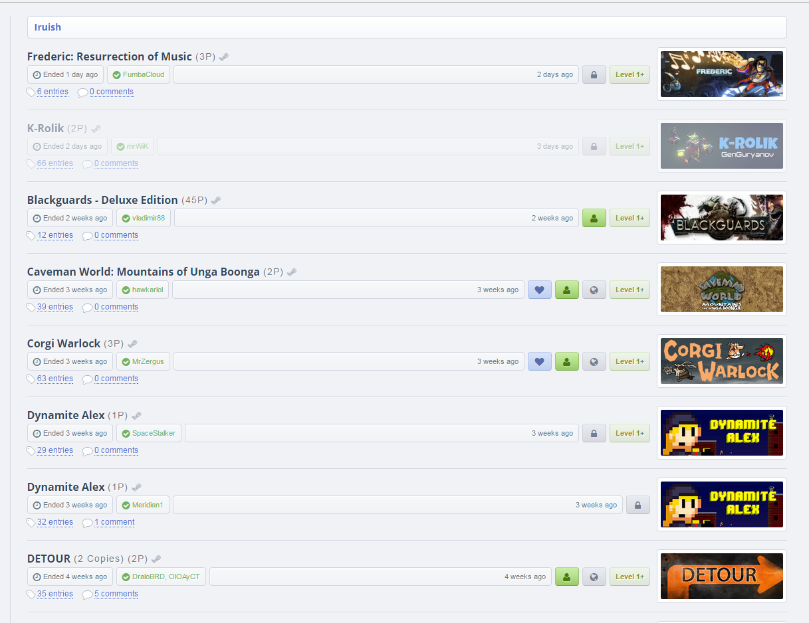This screenshot has width=809, height=623.
Task: Click blue heart whitelist icon on Corgi Warlock
Action: (540, 361)
